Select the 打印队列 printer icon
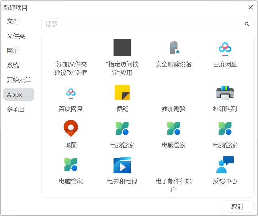 225,93
